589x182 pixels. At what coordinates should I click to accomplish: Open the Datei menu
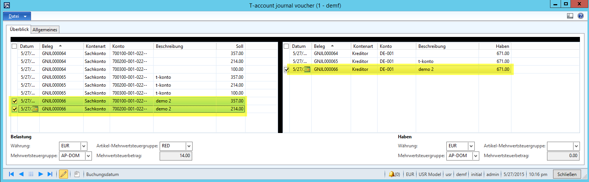(17, 16)
